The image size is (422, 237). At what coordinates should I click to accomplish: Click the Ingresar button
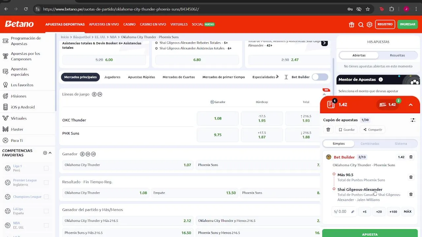[x=407, y=24]
